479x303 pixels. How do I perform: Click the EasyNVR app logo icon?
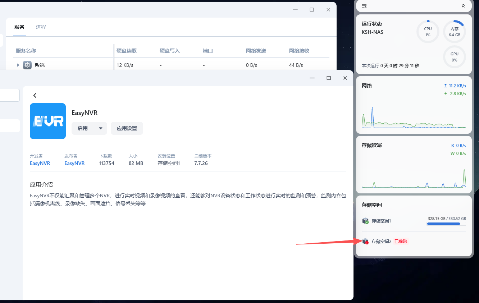[48, 121]
